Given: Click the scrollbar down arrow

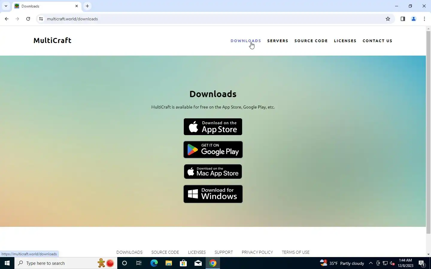Looking at the screenshot, I should point(428,254).
